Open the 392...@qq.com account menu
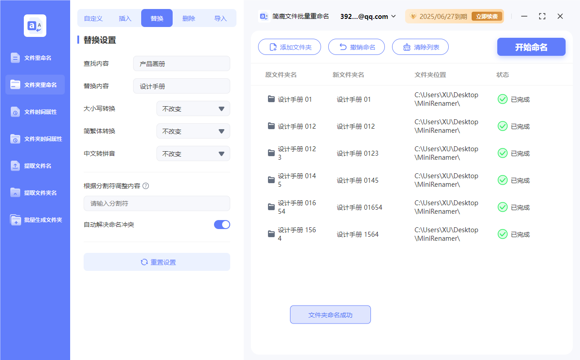Image resolution: width=580 pixels, height=360 pixels. tap(369, 16)
